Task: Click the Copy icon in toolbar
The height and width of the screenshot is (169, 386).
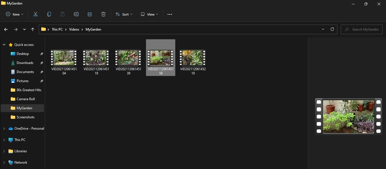Action: 49,14
